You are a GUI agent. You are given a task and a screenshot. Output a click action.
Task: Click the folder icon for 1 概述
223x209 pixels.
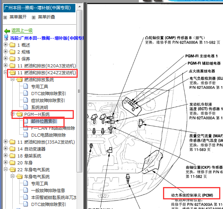[12, 45]
